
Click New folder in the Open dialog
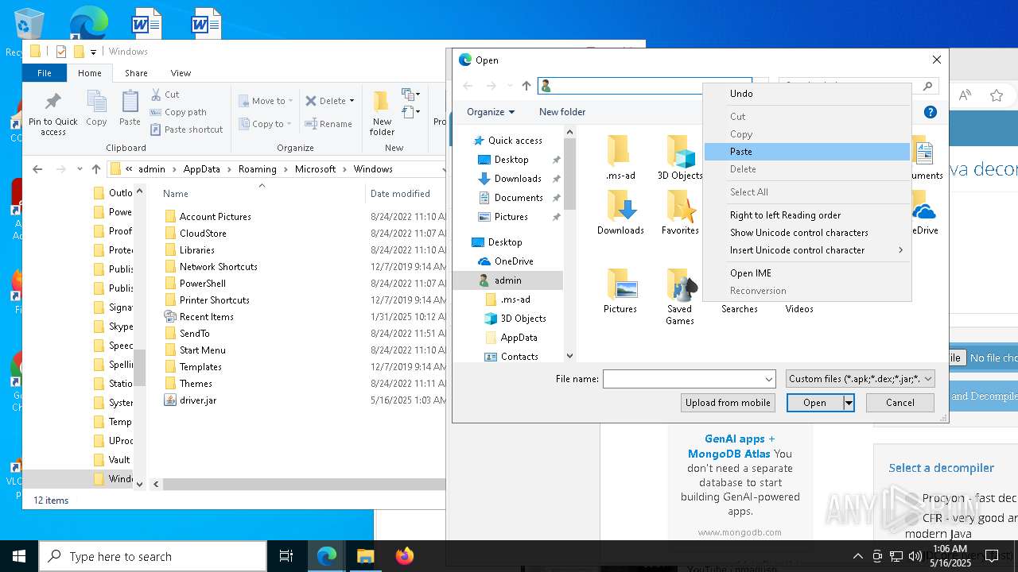[562, 112]
